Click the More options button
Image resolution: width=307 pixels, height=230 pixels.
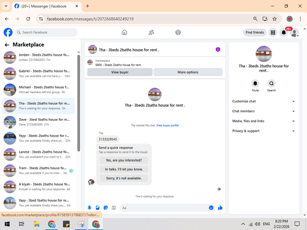(x=188, y=72)
